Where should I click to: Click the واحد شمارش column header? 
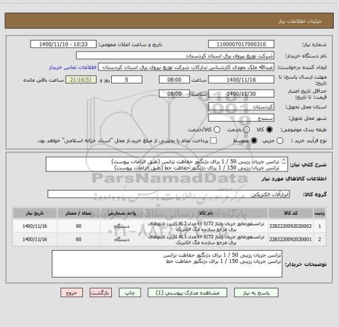(x=122, y=213)
